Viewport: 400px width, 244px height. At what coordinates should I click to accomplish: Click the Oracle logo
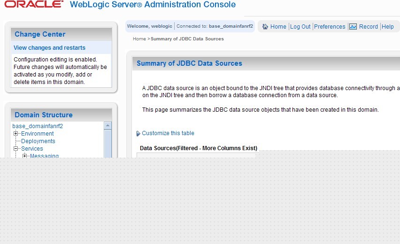(33, 5)
